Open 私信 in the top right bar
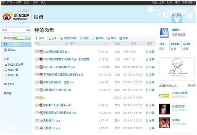The height and width of the screenshot is (135, 197). tap(169, 2)
